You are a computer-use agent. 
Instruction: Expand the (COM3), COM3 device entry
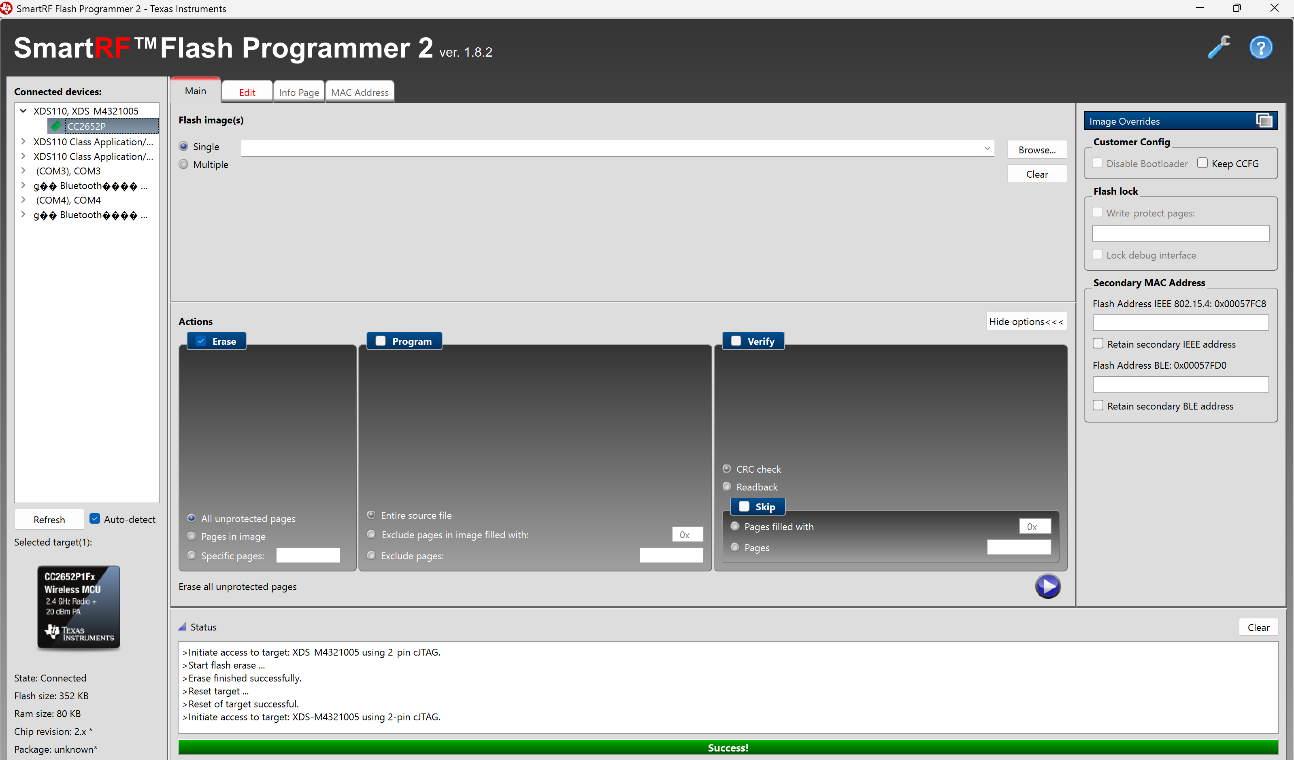23,171
